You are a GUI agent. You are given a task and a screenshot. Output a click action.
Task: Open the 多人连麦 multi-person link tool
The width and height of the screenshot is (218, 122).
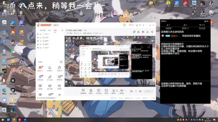(50, 78)
